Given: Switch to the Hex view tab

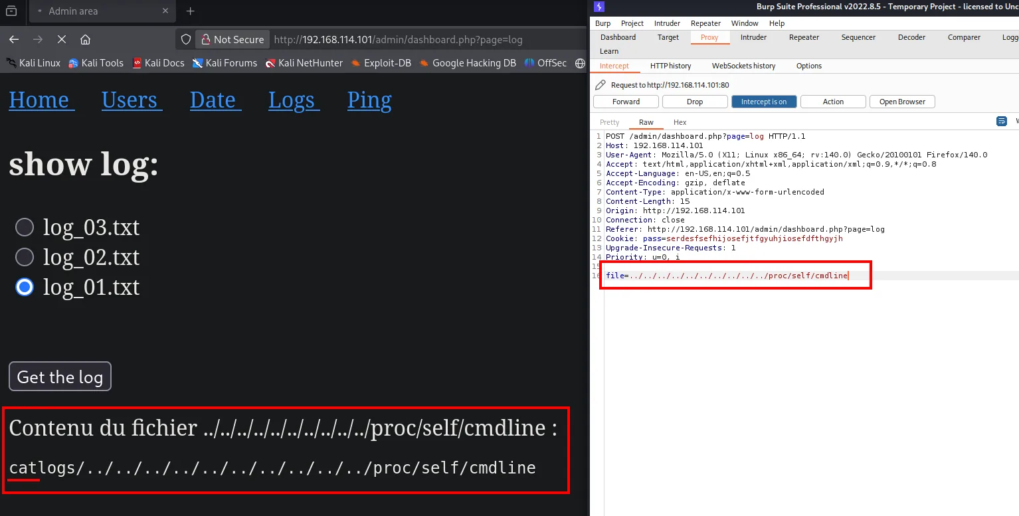Looking at the screenshot, I should (x=680, y=122).
